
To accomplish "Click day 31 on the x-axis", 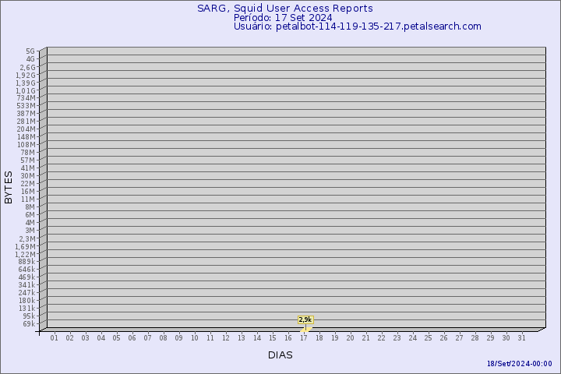I will (x=521, y=338).
